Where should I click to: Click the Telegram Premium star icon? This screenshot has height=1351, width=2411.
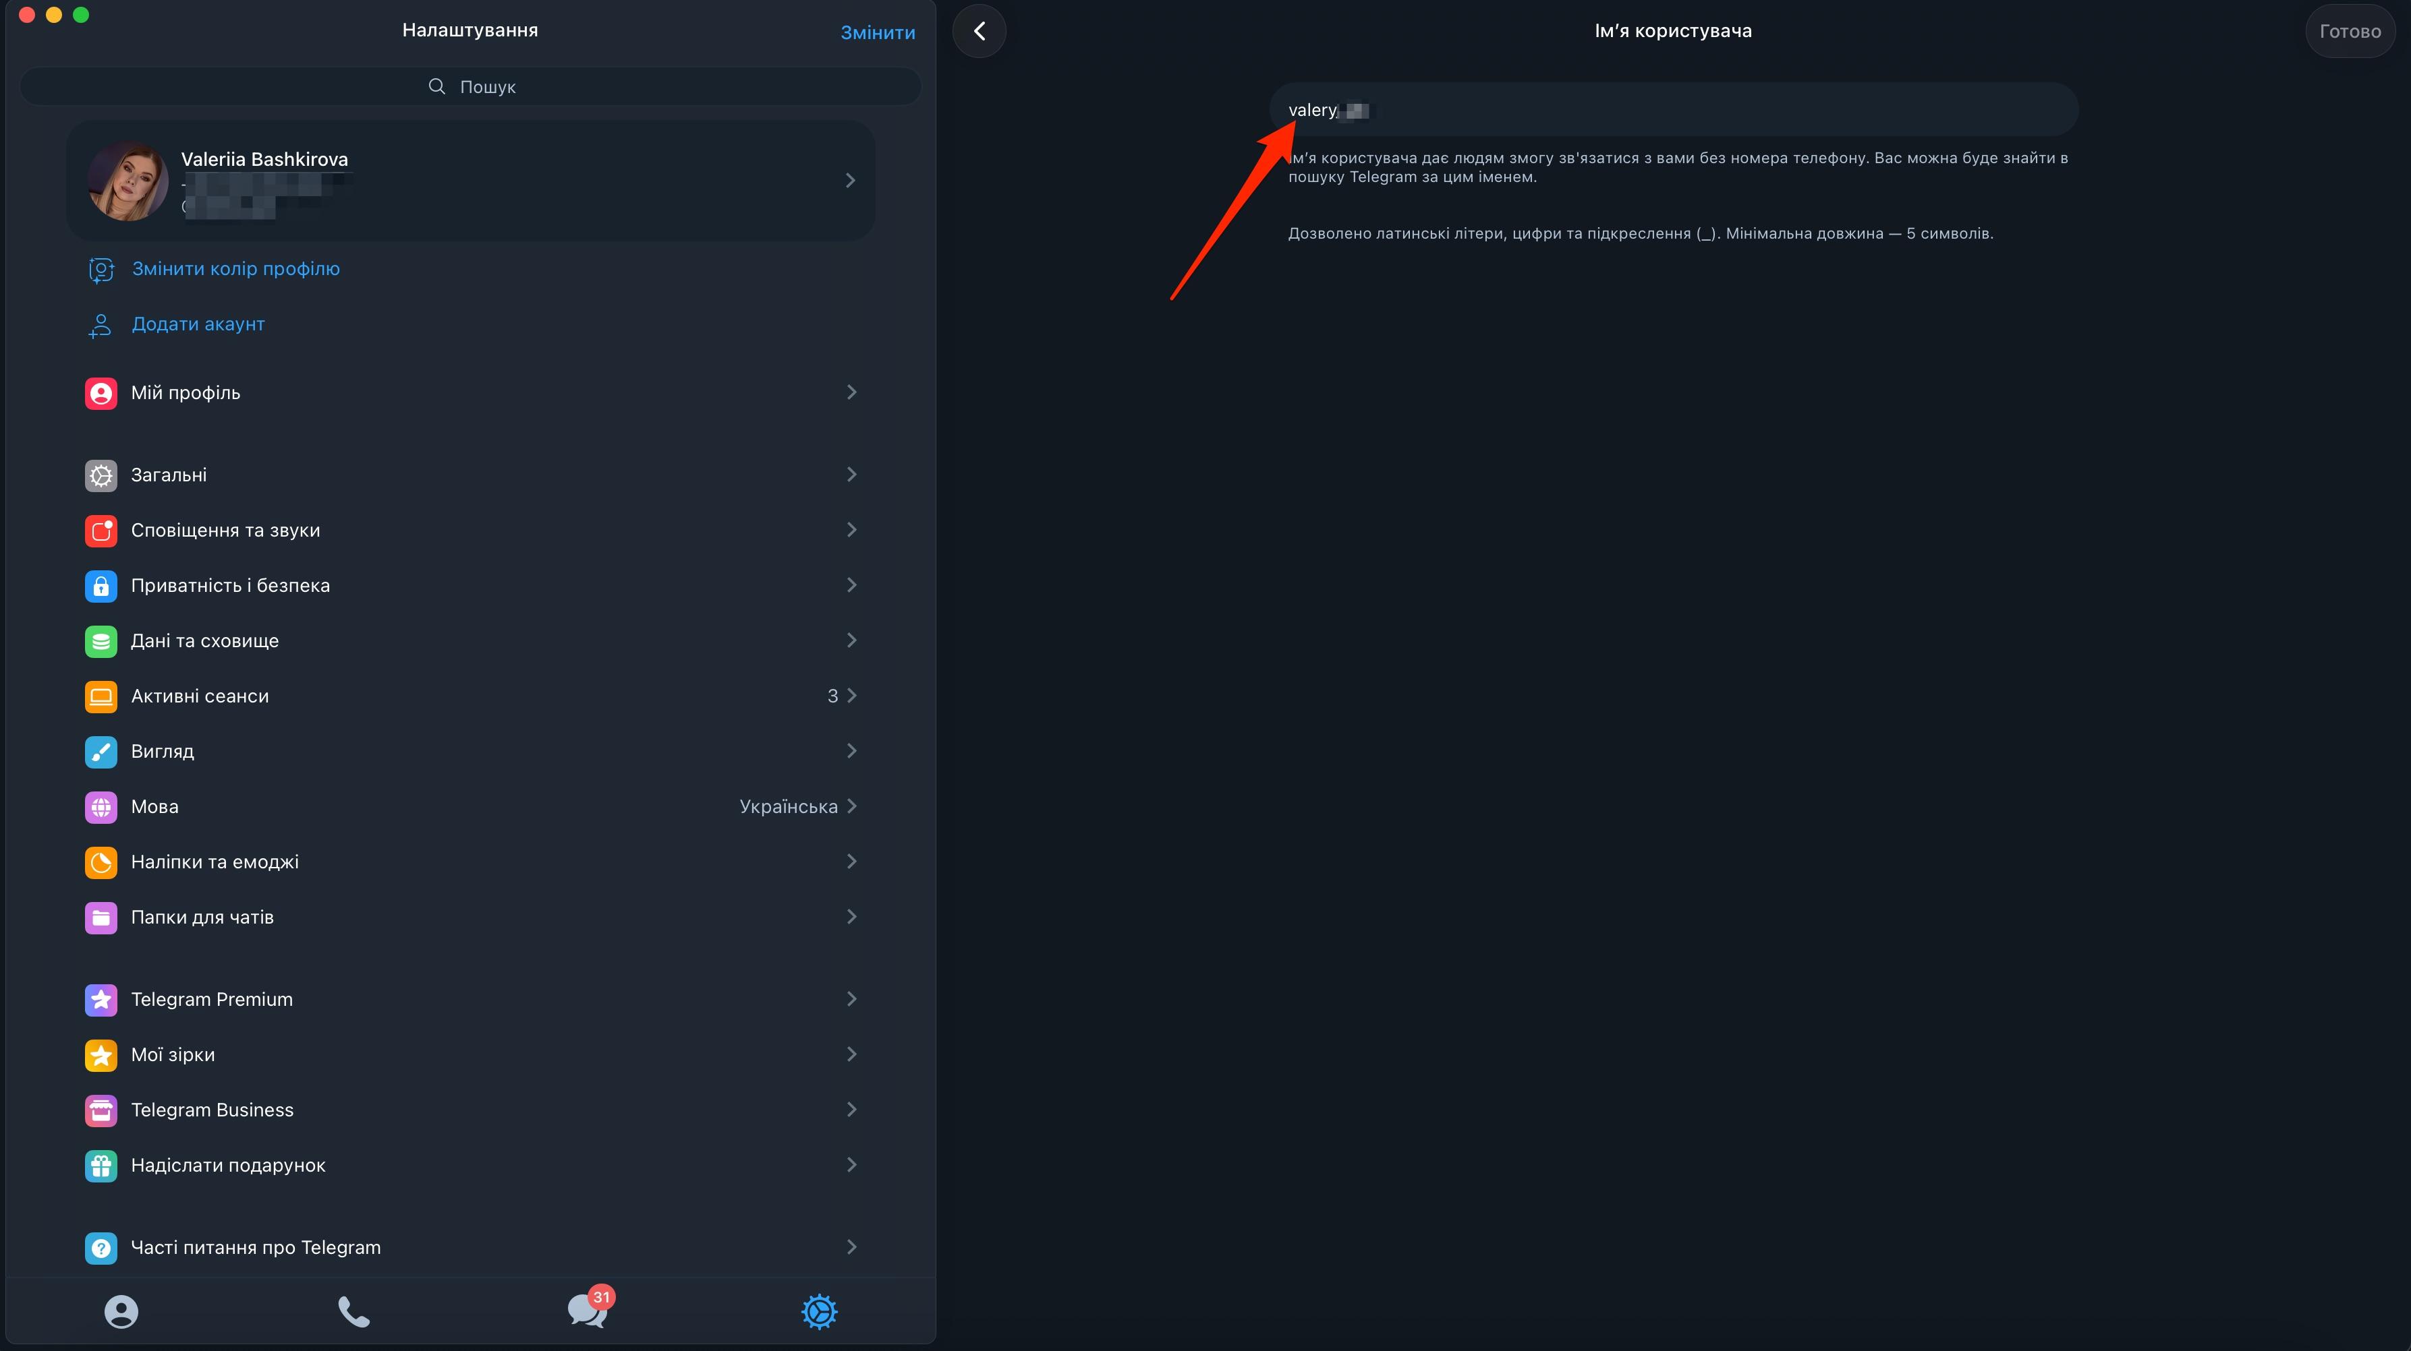[101, 999]
